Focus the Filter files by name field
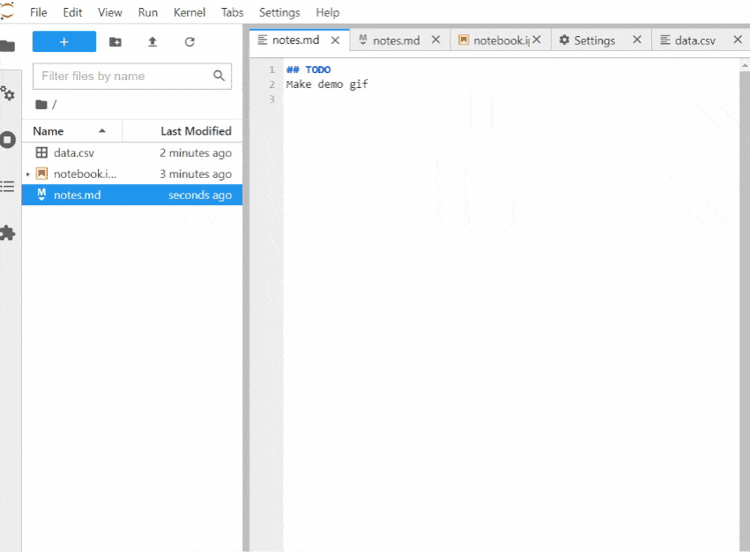Viewport: 750px width, 552px height. point(132,76)
